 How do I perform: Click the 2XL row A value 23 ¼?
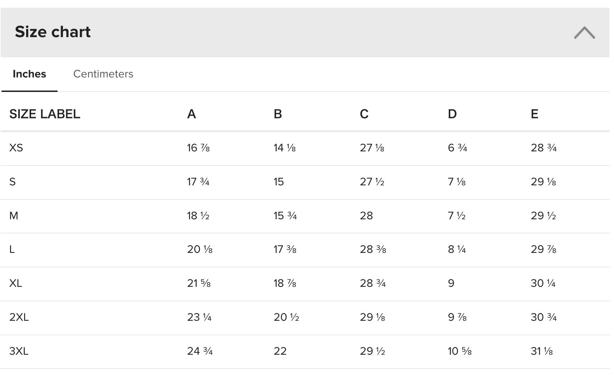(x=199, y=317)
